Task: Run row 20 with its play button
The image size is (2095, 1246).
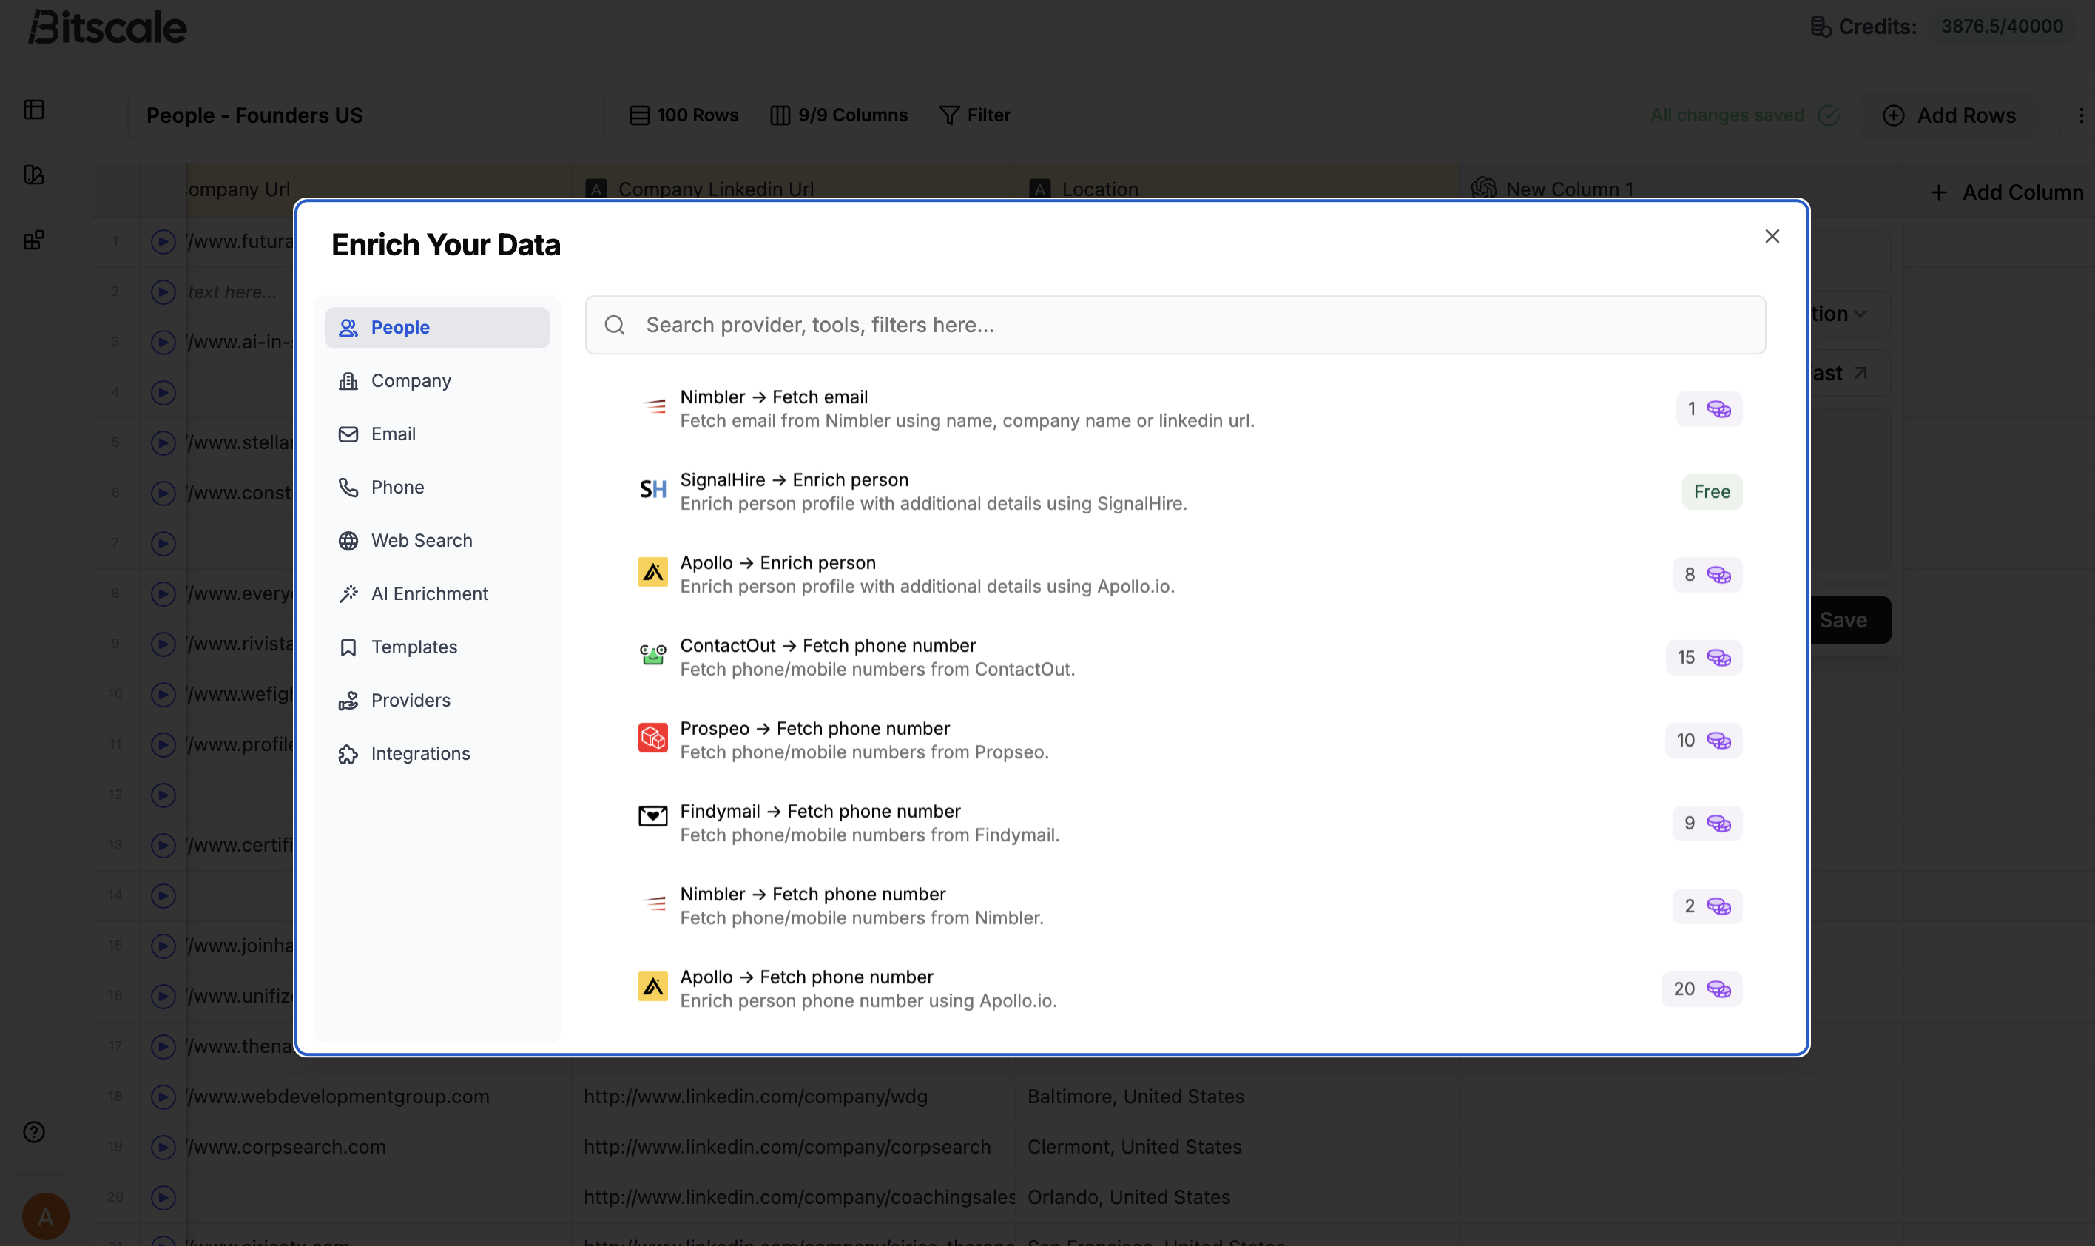Action: [163, 1197]
